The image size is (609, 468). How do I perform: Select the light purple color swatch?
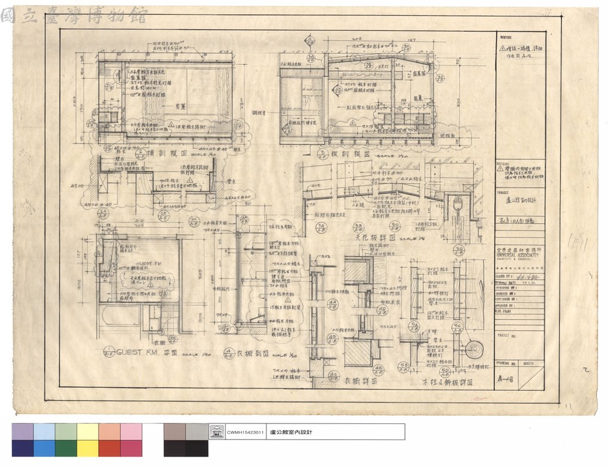click(23, 432)
